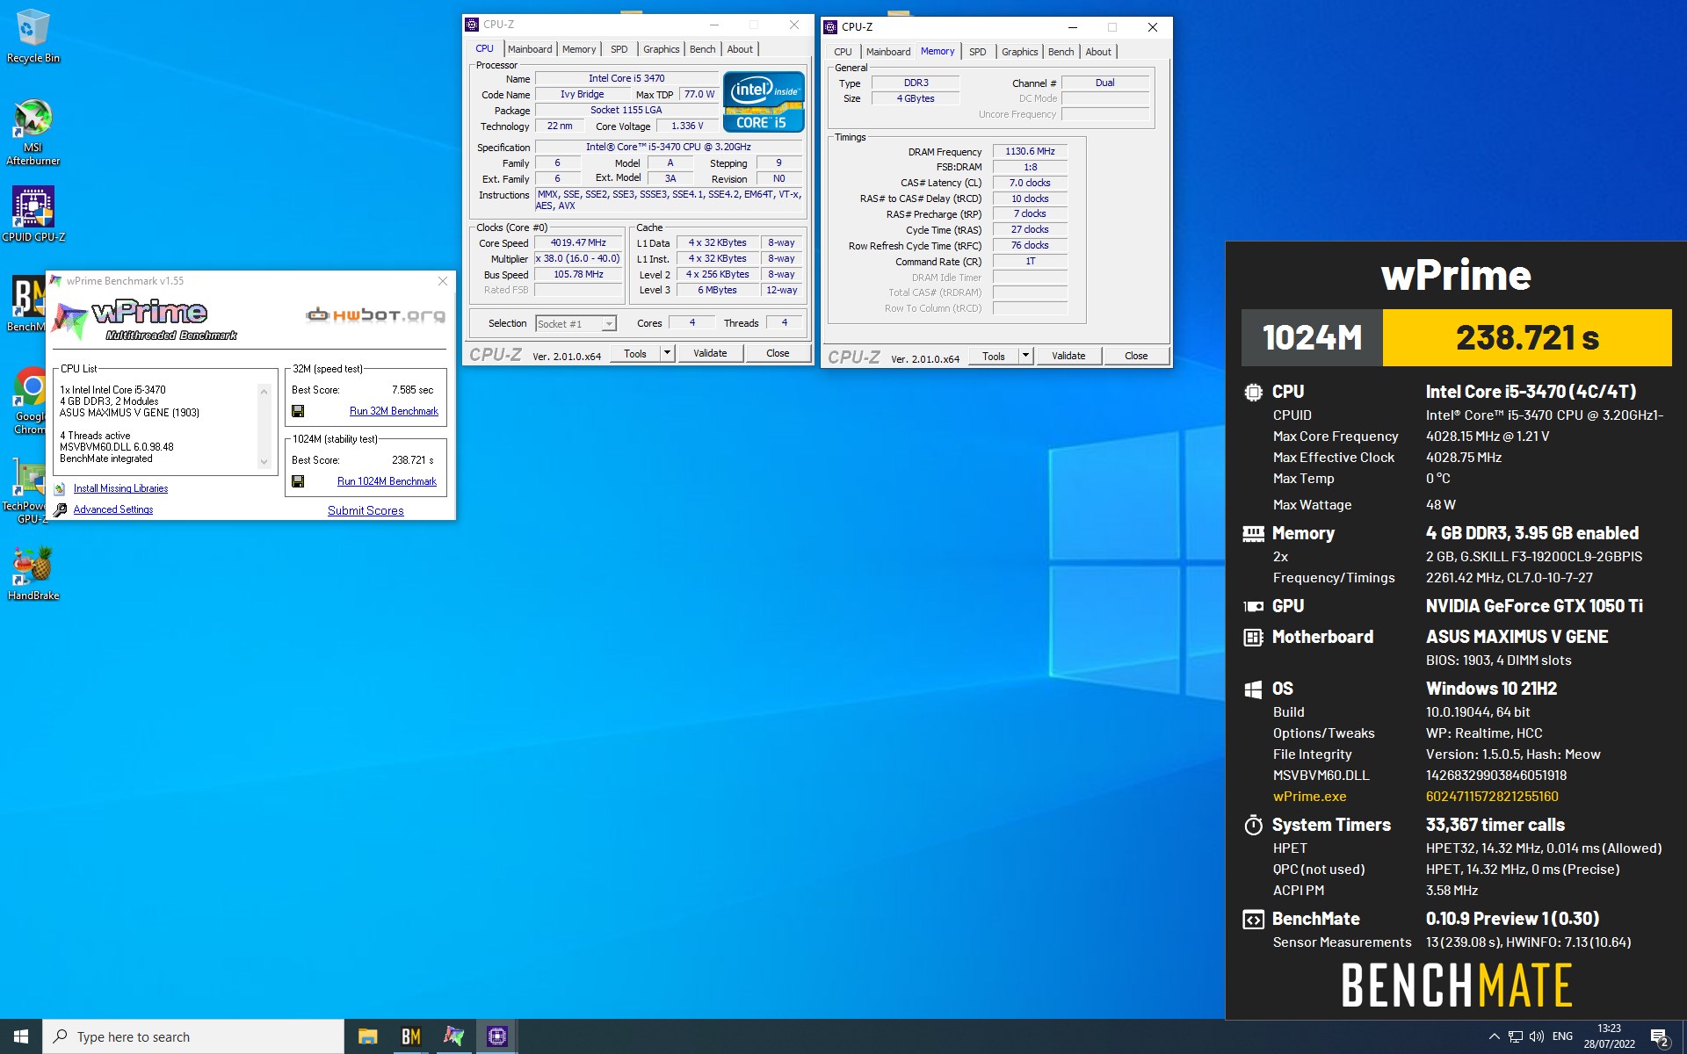Click Submit Scores link

click(x=366, y=510)
